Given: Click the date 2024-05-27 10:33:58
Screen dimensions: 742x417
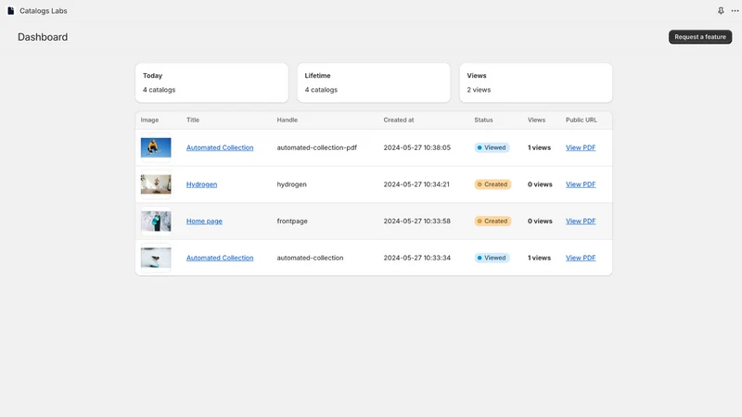Looking at the screenshot, I should coord(416,221).
